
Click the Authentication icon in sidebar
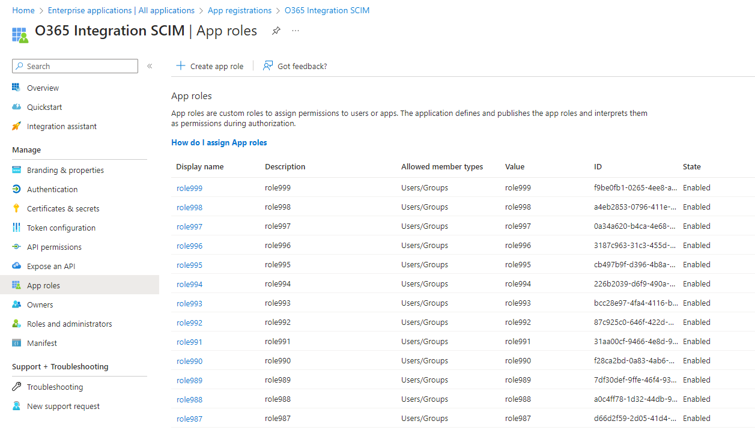(16, 189)
